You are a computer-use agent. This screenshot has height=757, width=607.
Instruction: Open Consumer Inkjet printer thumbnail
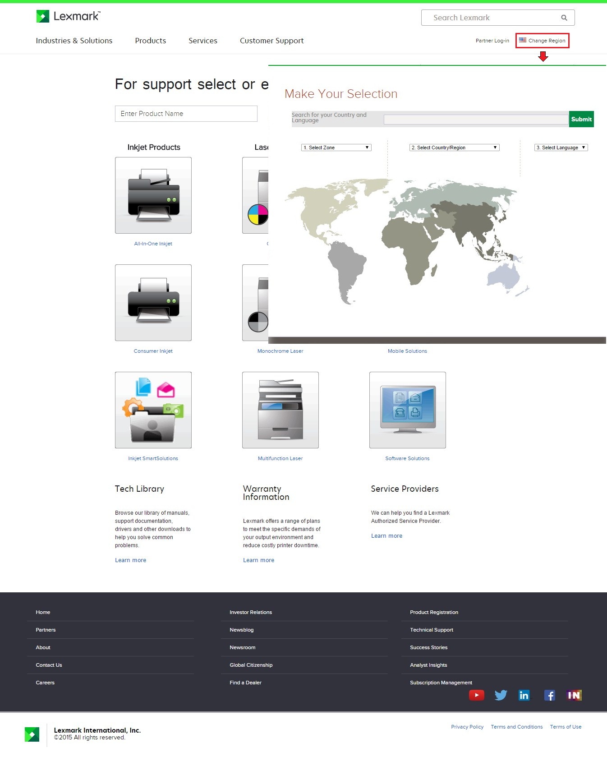[x=153, y=303]
